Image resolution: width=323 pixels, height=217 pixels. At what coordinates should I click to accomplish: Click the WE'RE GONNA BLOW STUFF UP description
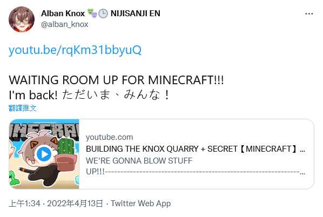tap(196, 166)
